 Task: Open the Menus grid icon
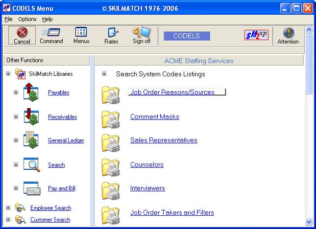pos(81,32)
